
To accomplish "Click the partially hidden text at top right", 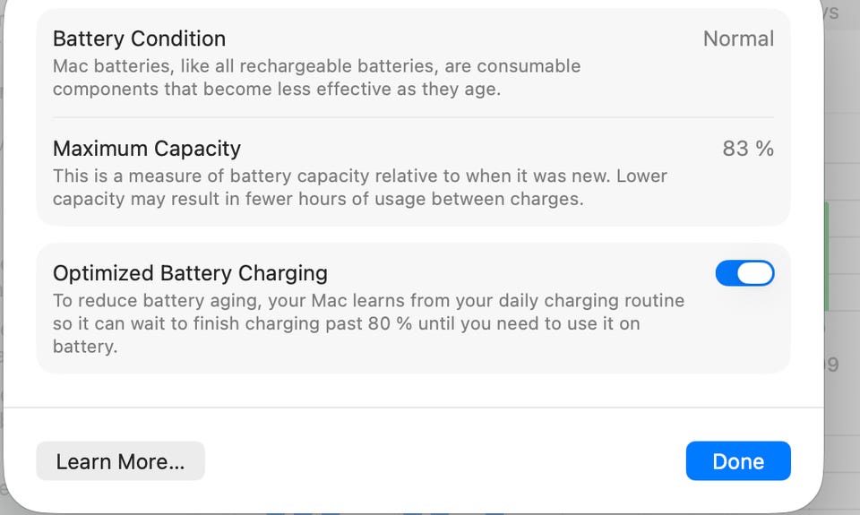I will (830, 13).
